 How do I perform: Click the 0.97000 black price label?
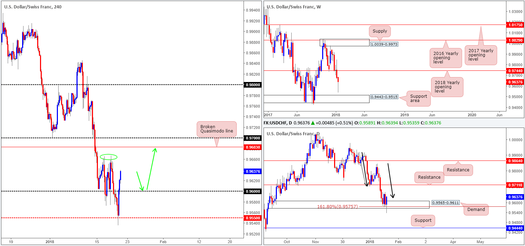click(252, 138)
